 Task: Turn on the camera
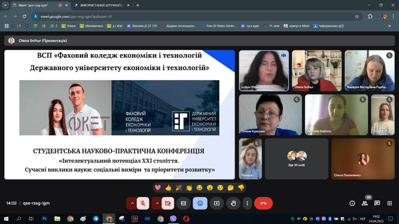[x=168, y=203]
